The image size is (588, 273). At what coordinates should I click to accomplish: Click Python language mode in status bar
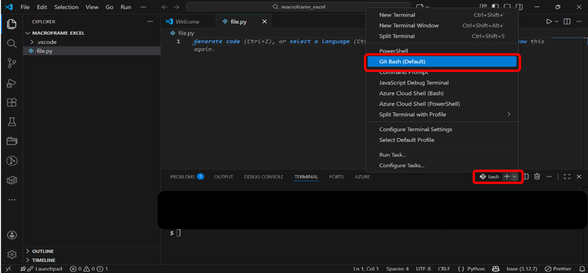tap(476, 269)
